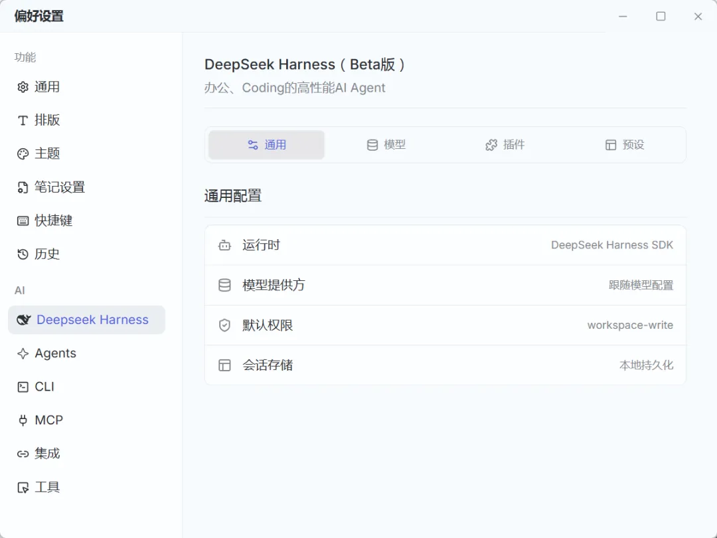Click the palette icon for 主题

click(x=23, y=153)
